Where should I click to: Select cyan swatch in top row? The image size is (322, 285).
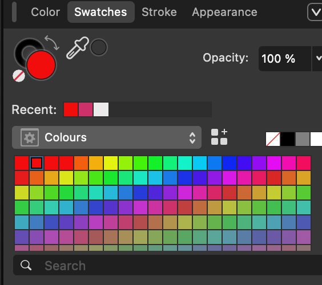(x=200, y=163)
